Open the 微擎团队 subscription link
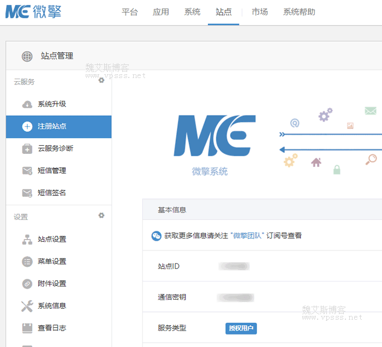This screenshot has height=347, width=382. click(x=247, y=236)
